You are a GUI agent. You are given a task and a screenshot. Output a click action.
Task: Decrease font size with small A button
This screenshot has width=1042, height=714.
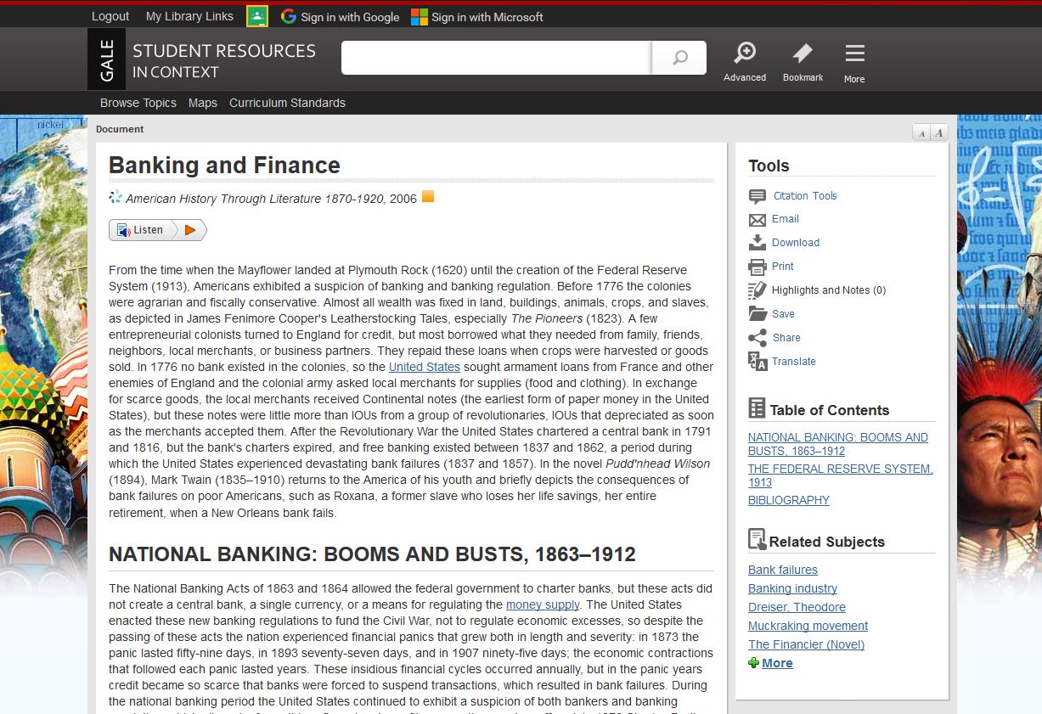tap(921, 132)
